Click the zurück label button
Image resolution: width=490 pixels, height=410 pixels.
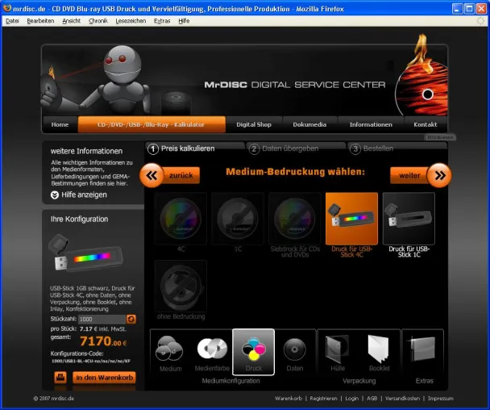181,175
